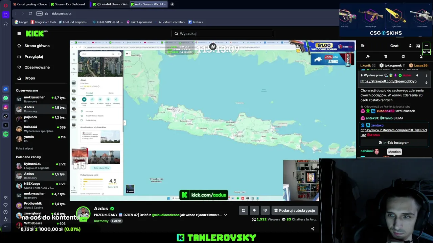Expand the pinned message with down arrow

coord(426,82)
